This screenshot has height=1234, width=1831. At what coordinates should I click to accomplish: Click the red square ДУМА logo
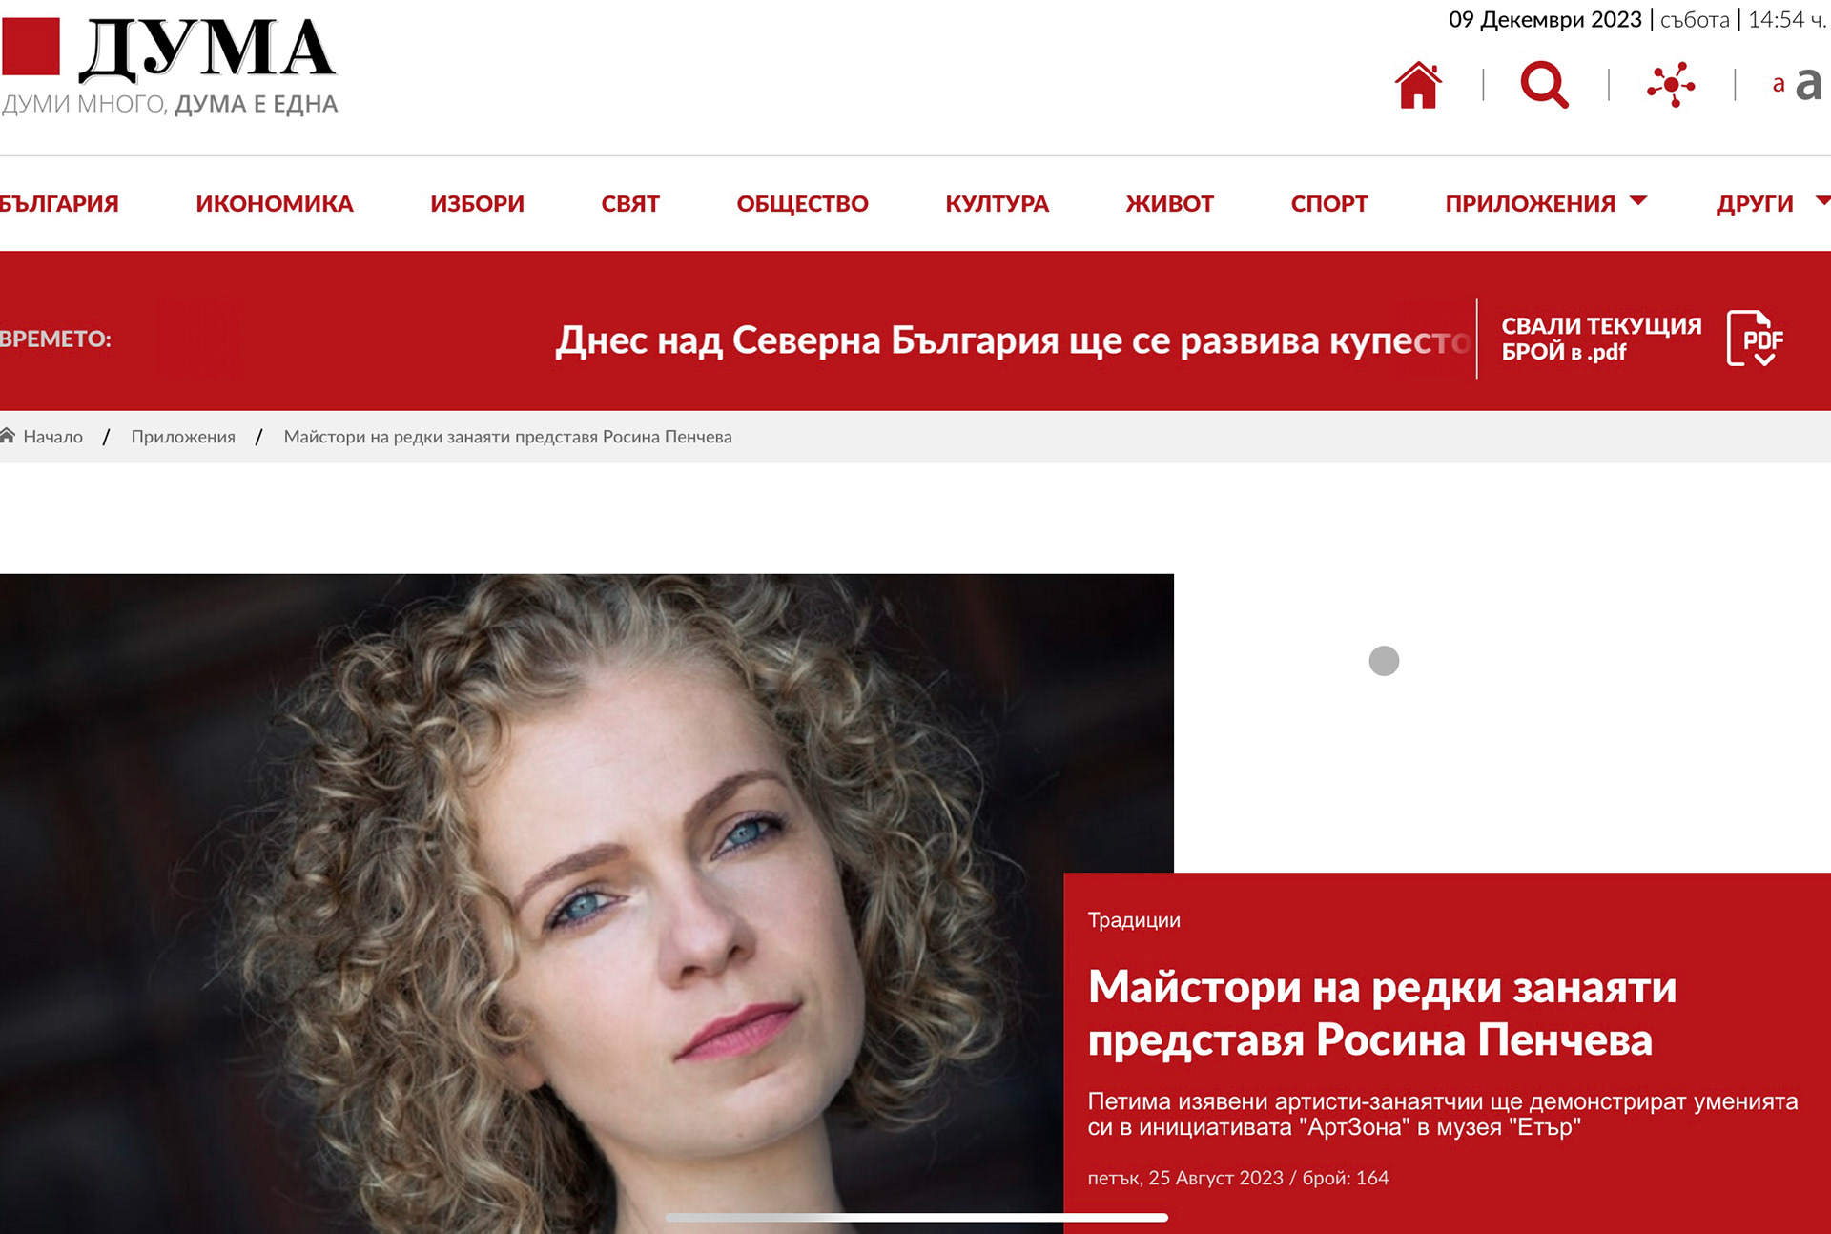pos(31,46)
